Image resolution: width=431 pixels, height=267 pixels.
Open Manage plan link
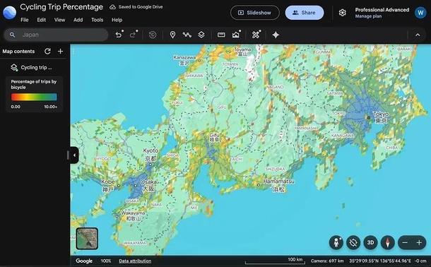[x=368, y=16]
